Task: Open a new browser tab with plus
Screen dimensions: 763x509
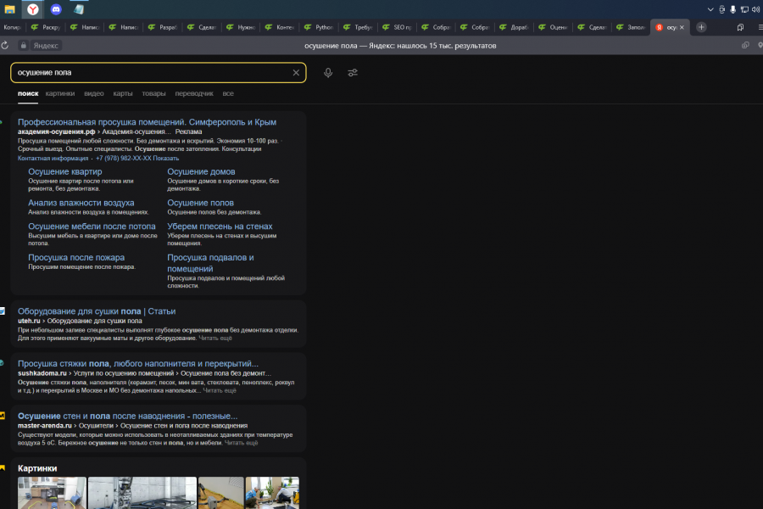Action: click(701, 27)
